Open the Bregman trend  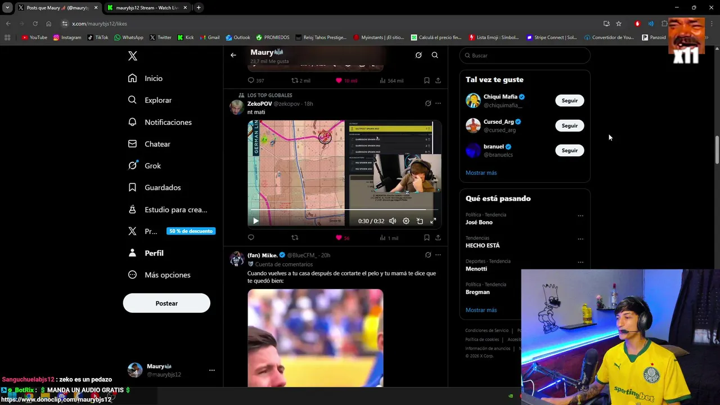point(478,292)
